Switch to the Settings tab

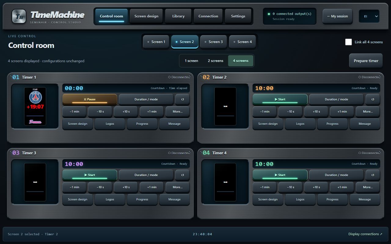(x=238, y=16)
